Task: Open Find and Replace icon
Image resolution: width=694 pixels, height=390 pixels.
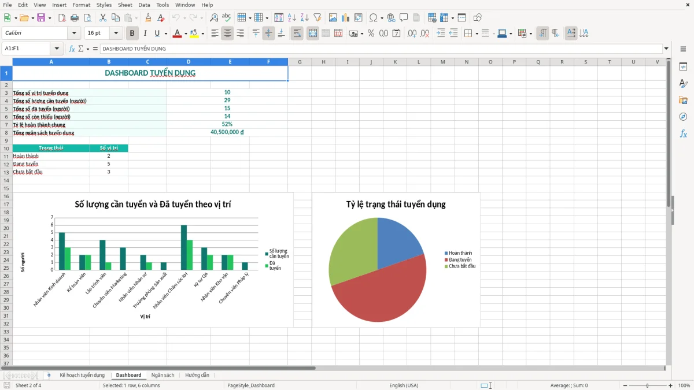Action: click(x=214, y=18)
